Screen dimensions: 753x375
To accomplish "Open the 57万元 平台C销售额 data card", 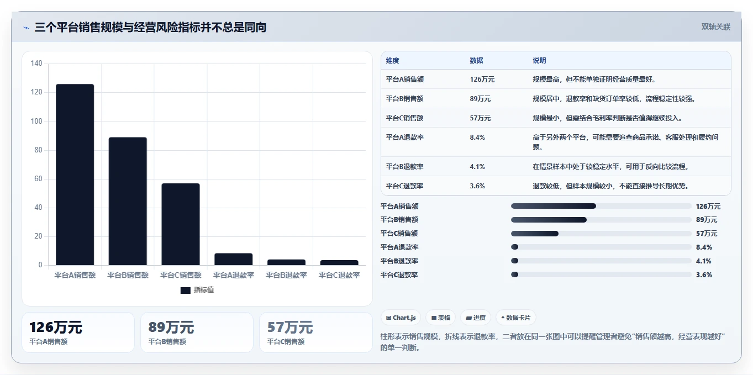I will point(316,332).
